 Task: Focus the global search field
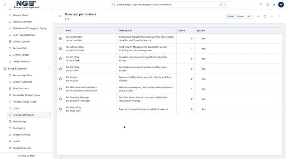169,5
